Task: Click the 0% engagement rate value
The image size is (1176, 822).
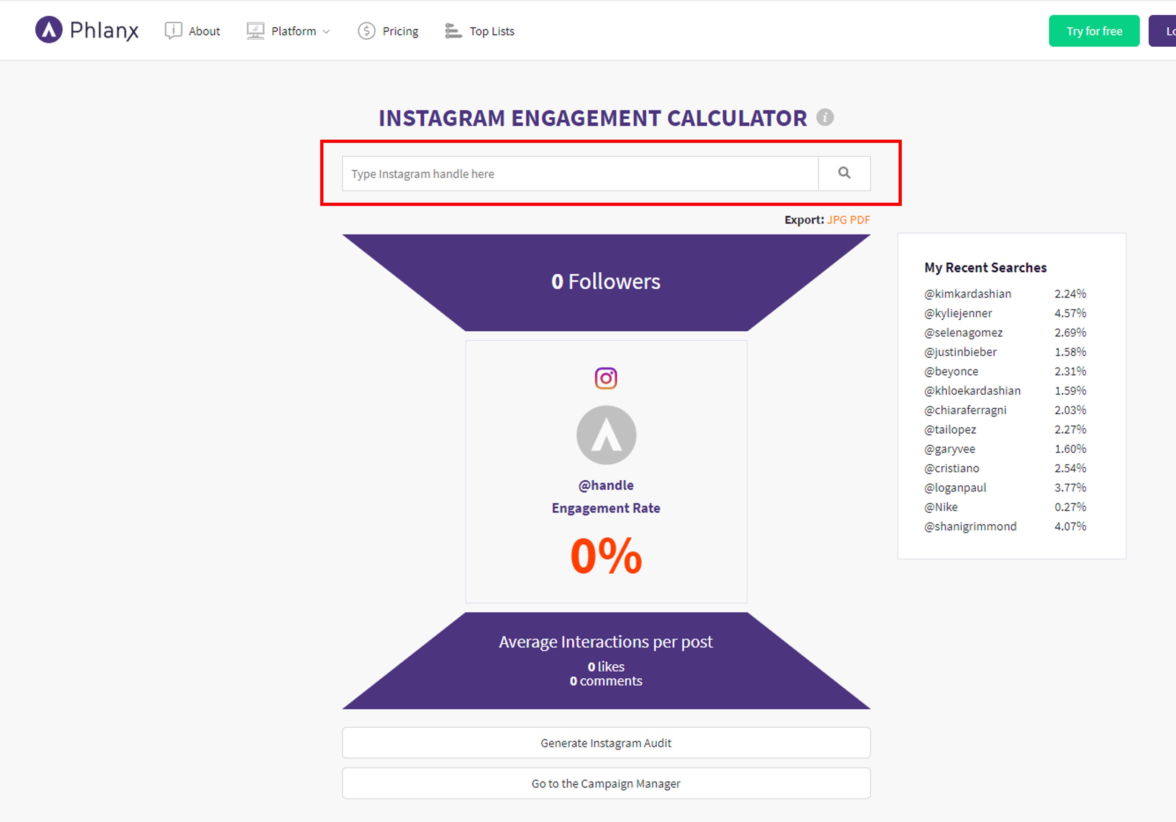Action: click(x=606, y=556)
